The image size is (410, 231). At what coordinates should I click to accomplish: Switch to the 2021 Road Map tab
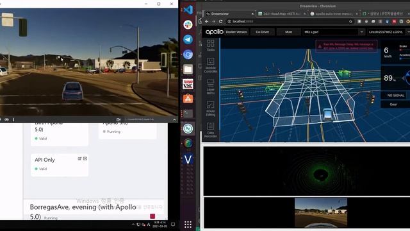281,13
